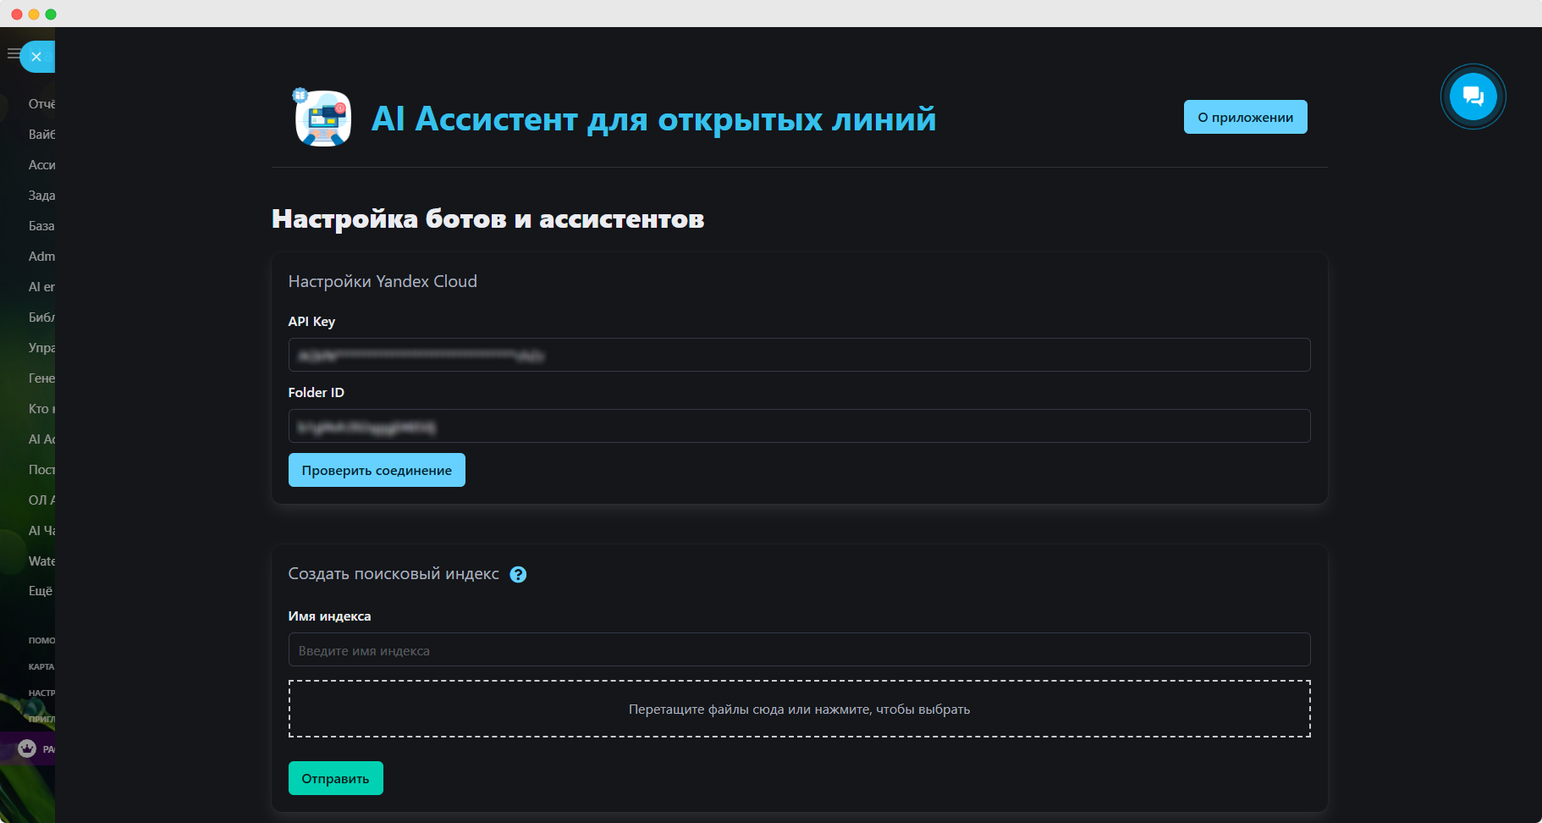
Task: Open the 'Отчё…' sidebar menu item
Action: pyautogui.click(x=41, y=104)
